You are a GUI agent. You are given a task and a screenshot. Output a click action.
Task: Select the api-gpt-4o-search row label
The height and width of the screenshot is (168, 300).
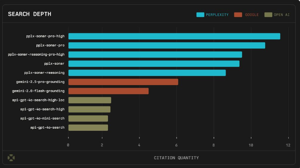47,127
